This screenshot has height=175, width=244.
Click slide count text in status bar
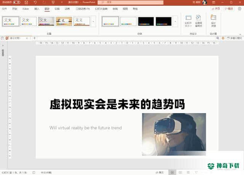[14, 172]
